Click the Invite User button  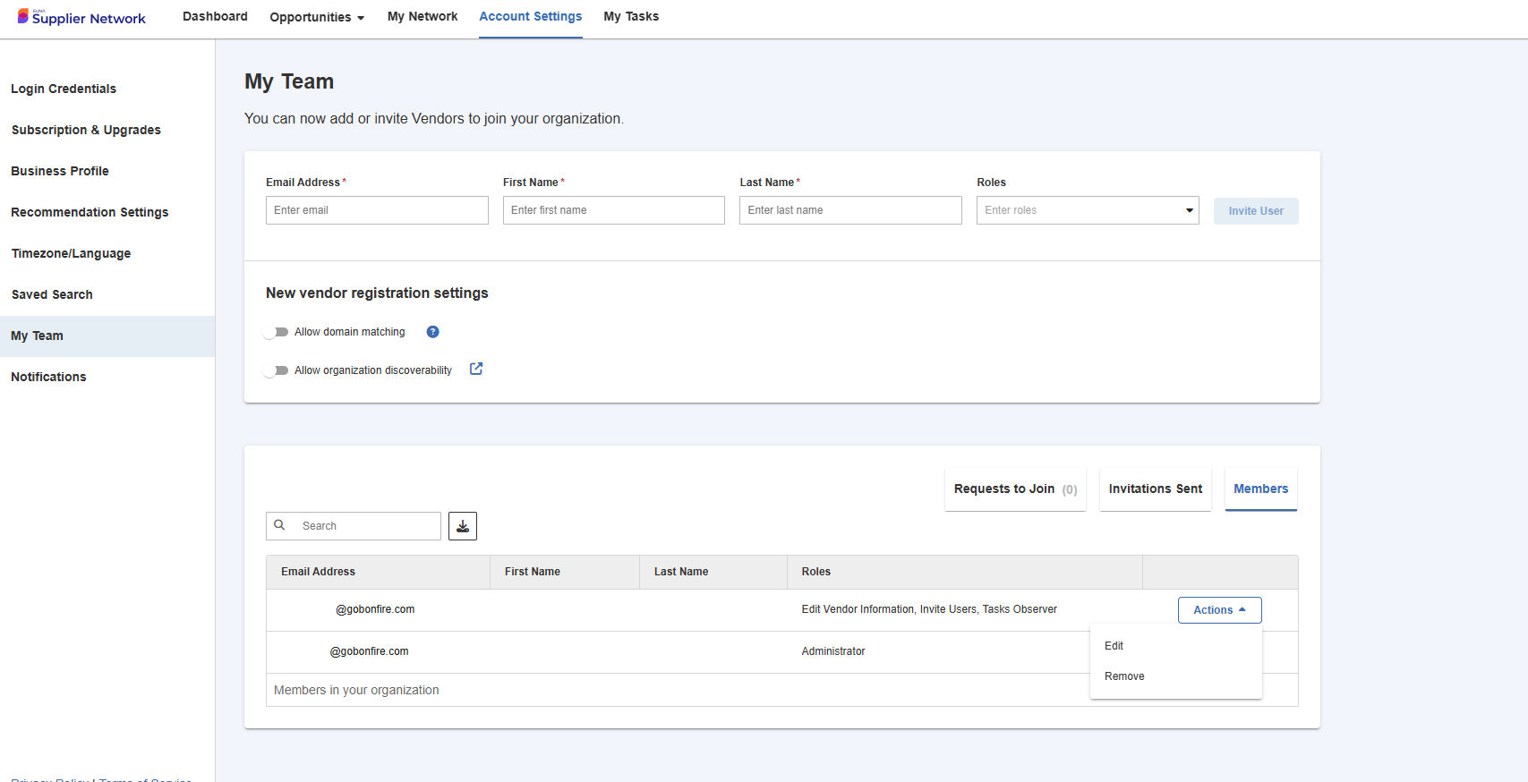[1256, 211]
